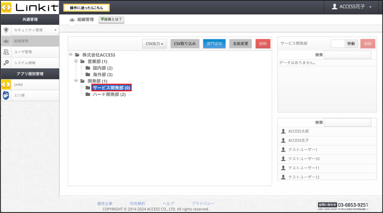Click the faded 削除 button in member panel

(368, 44)
